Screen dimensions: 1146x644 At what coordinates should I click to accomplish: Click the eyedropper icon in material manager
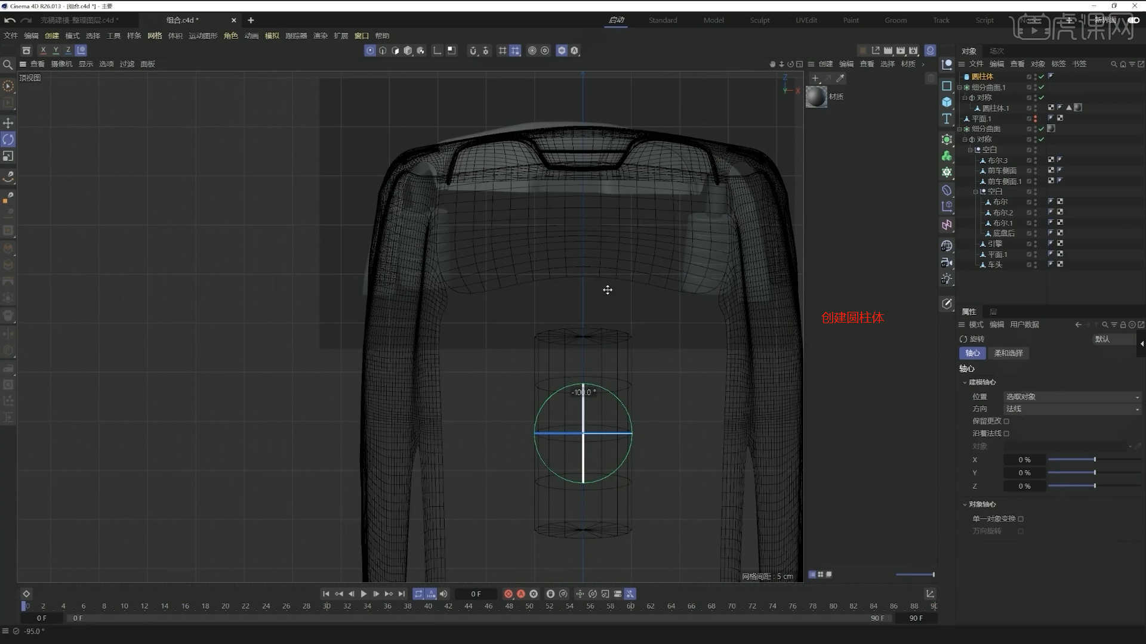tap(840, 78)
